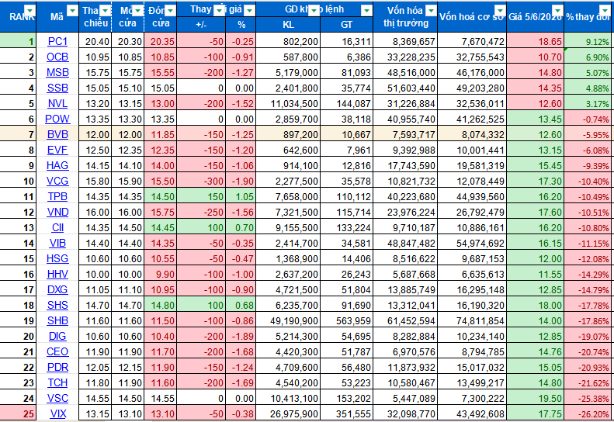Screen dimensions: 614x422
Task: Open the SHB ticker link
Action: [57, 320]
